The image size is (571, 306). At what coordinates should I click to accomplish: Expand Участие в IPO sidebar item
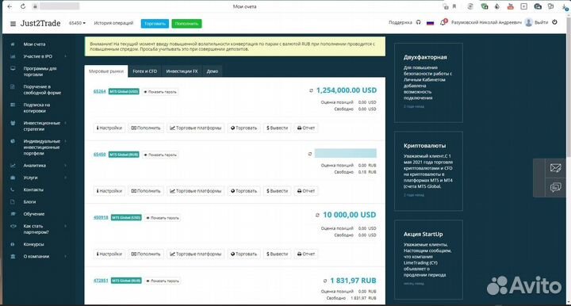(38, 56)
